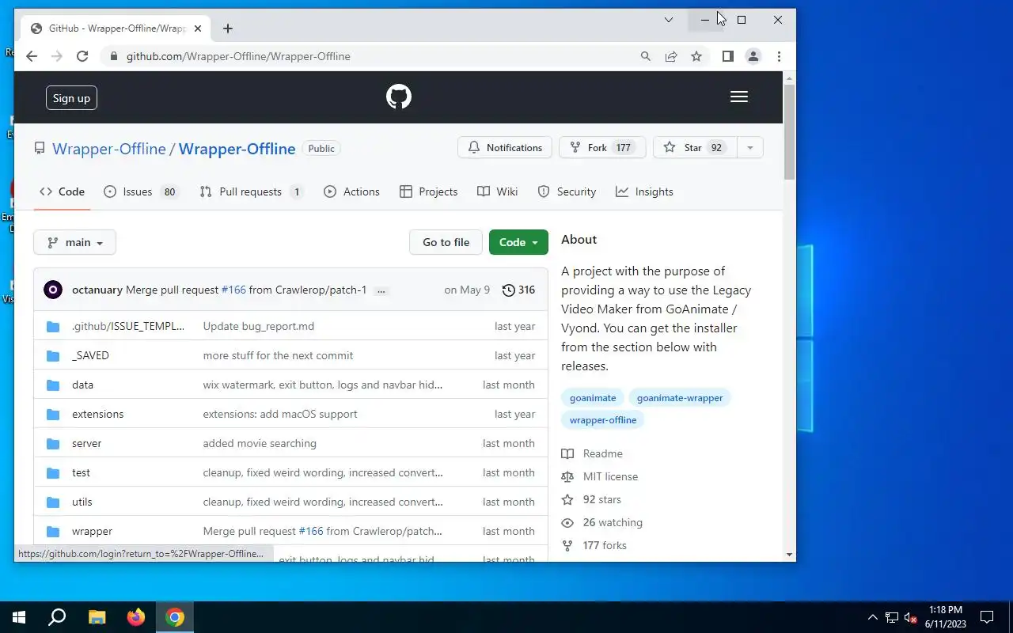The height and width of the screenshot is (633, 1013).
Task: Toggle the Chrome side panel
Action: [728, 56]
